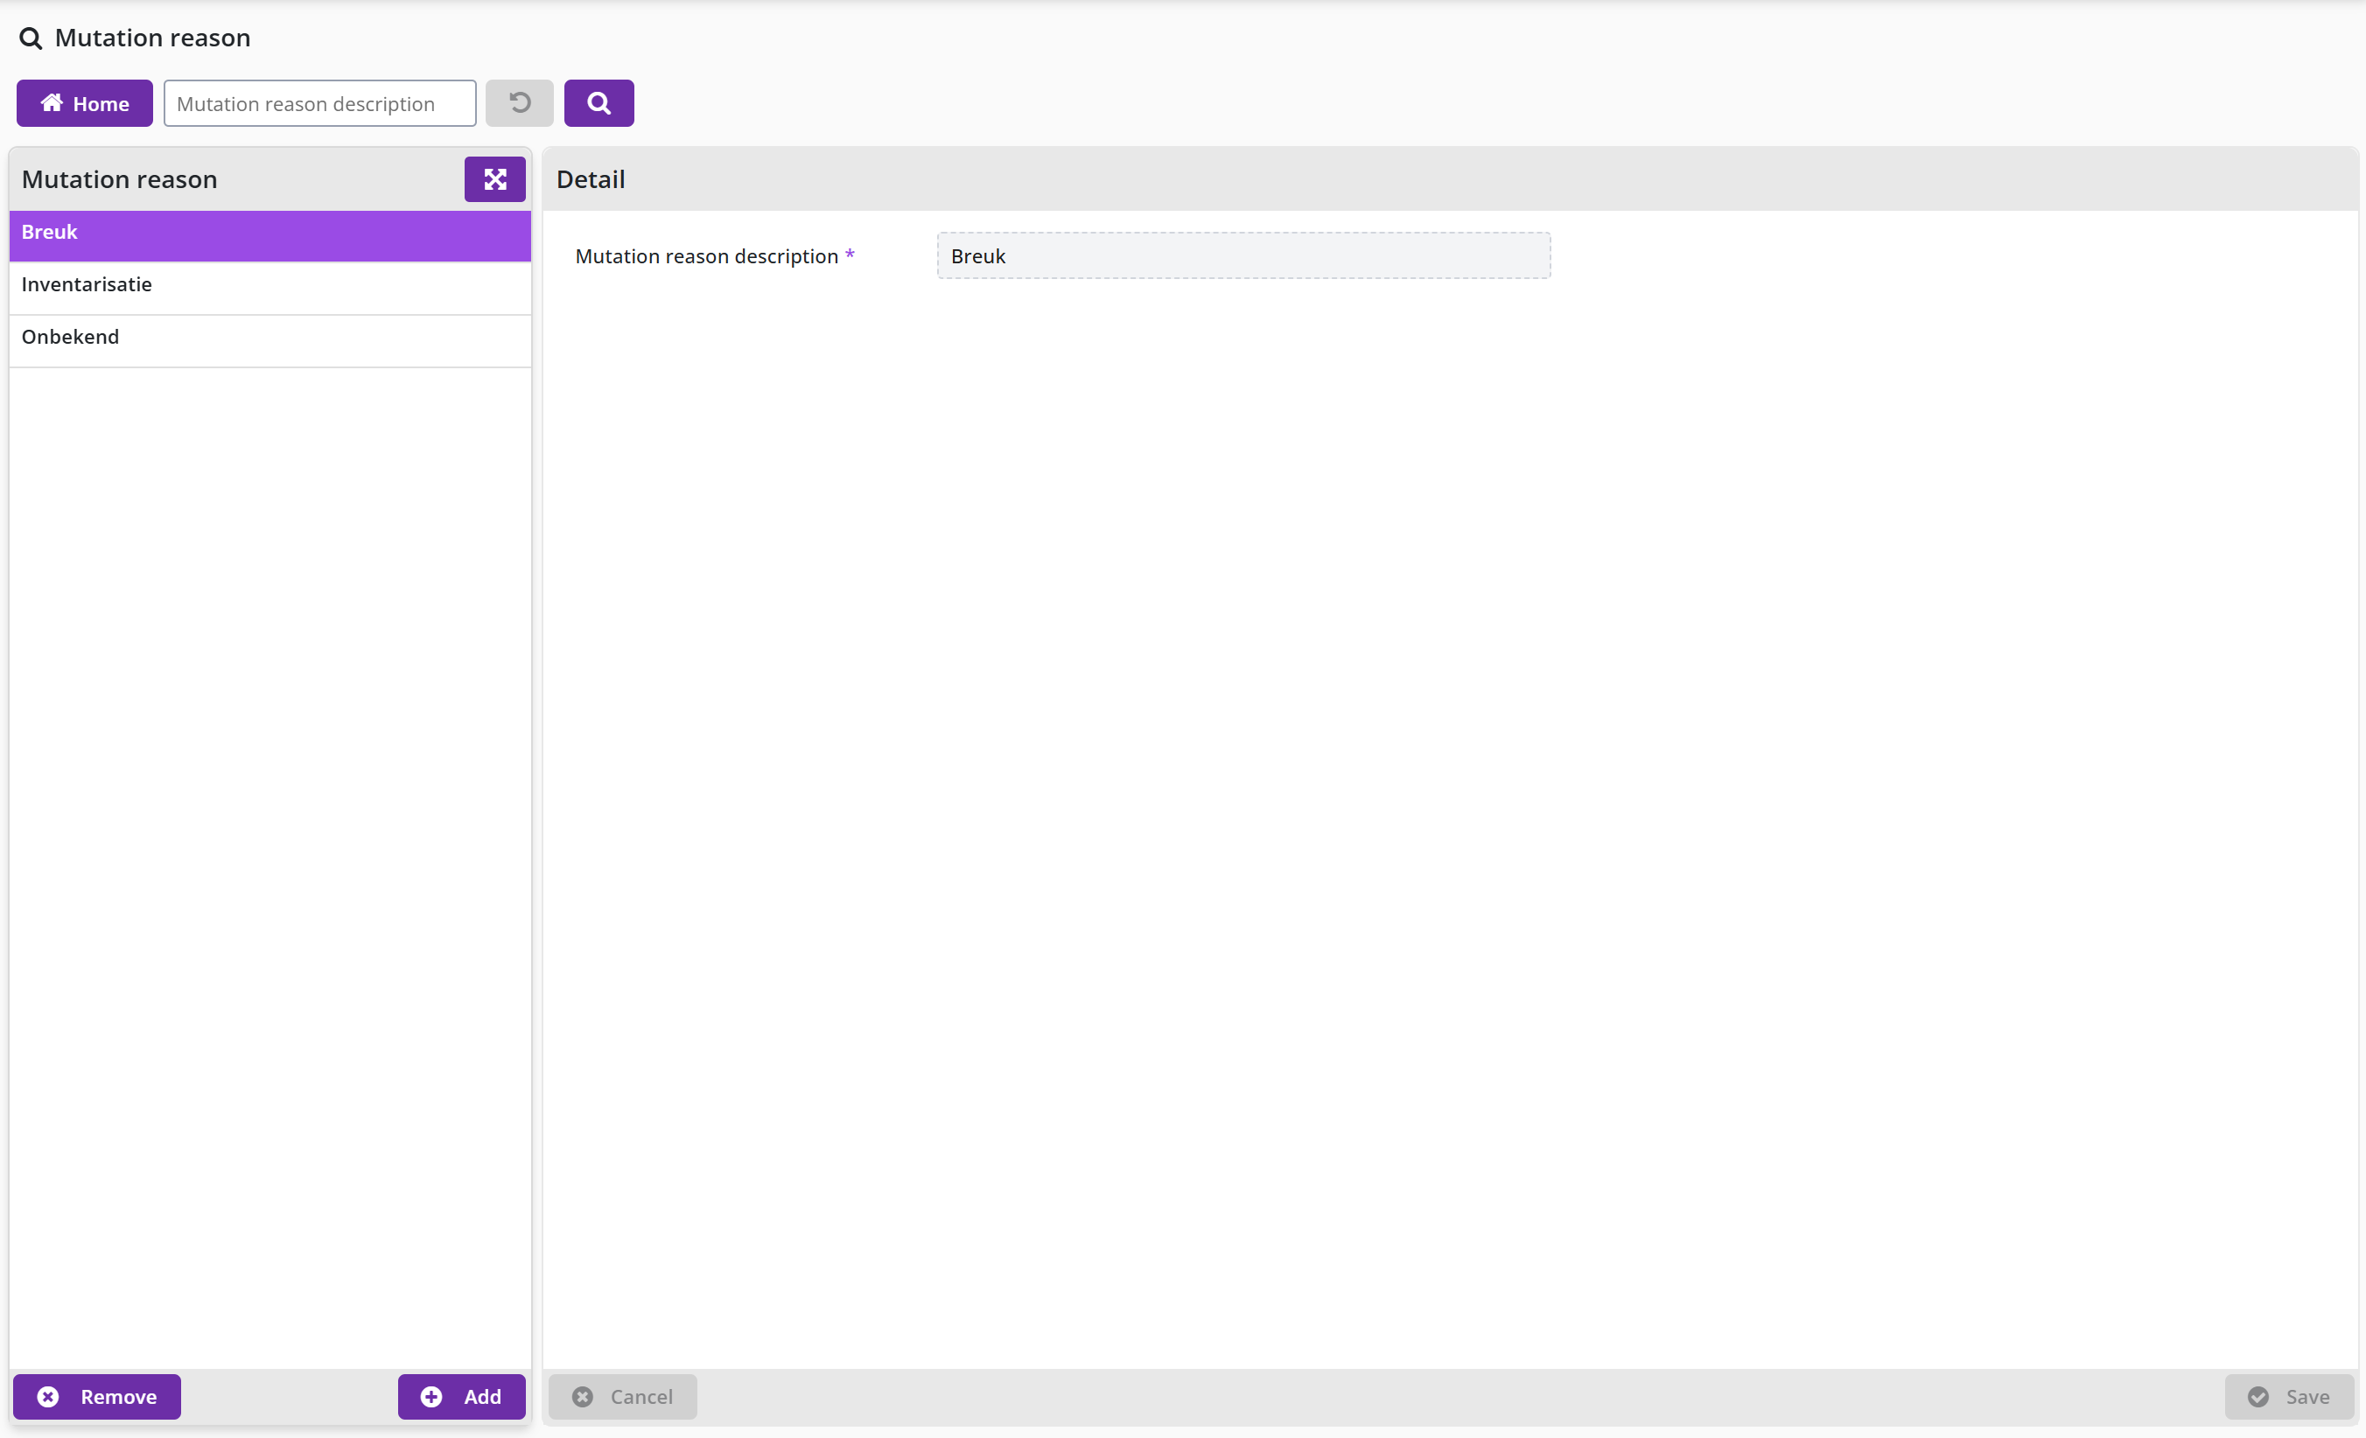Click the plus icon on Add button

431,1397
